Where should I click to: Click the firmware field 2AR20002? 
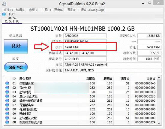pos(85,36)
